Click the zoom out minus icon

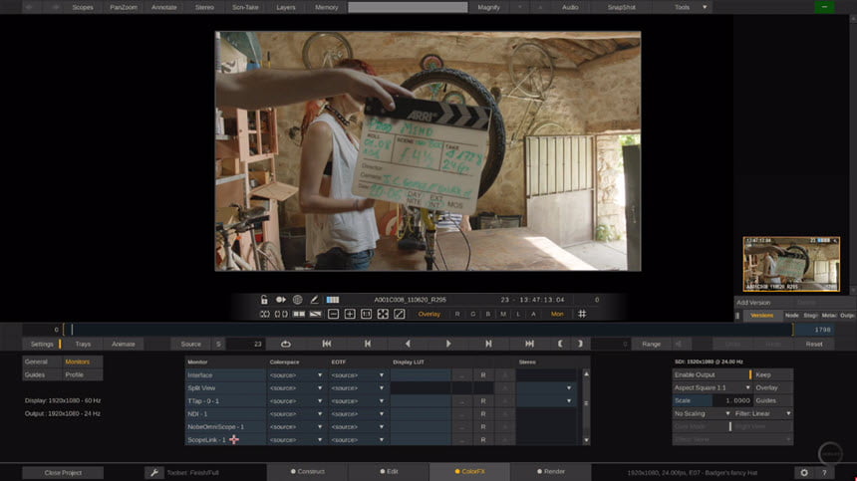[x=333, y=314]
